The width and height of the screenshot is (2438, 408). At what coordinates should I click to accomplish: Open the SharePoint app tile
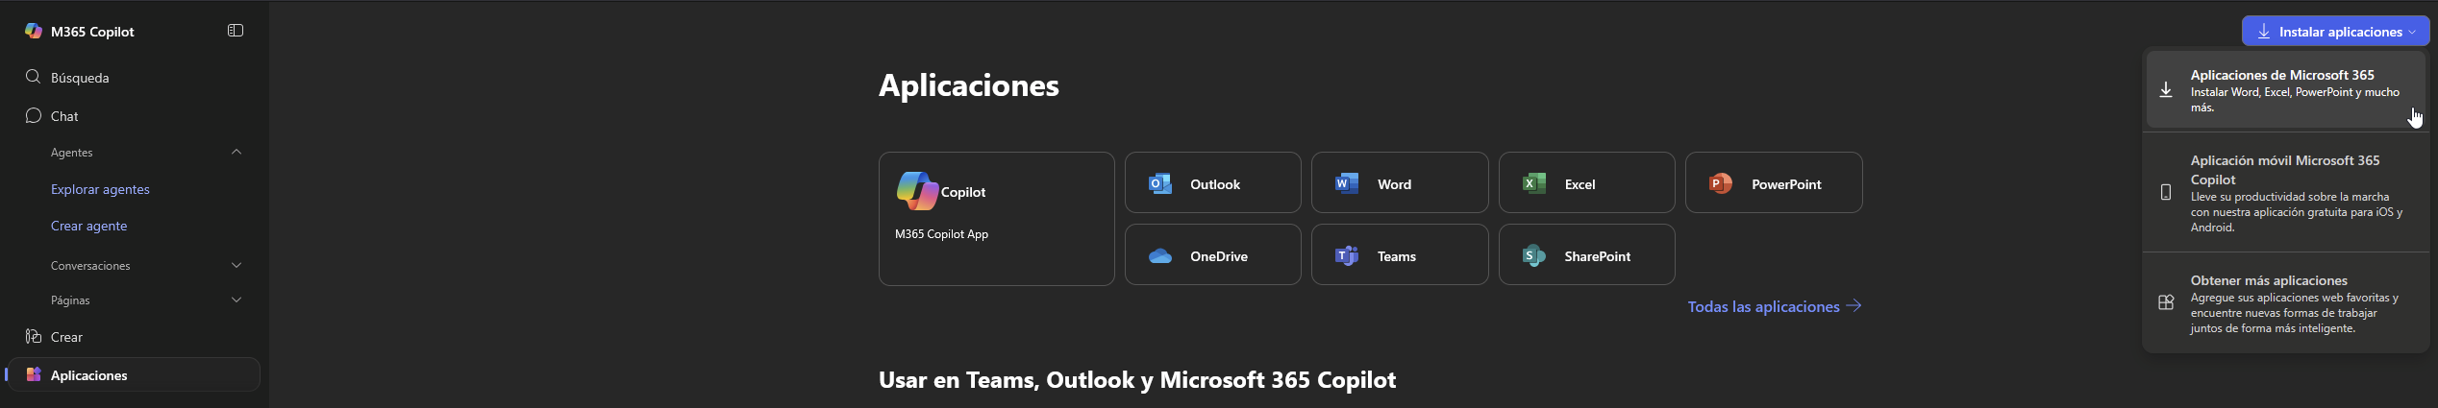(x=1586, y=254)
